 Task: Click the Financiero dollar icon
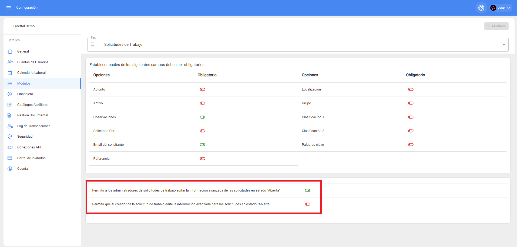pos(10,94)
